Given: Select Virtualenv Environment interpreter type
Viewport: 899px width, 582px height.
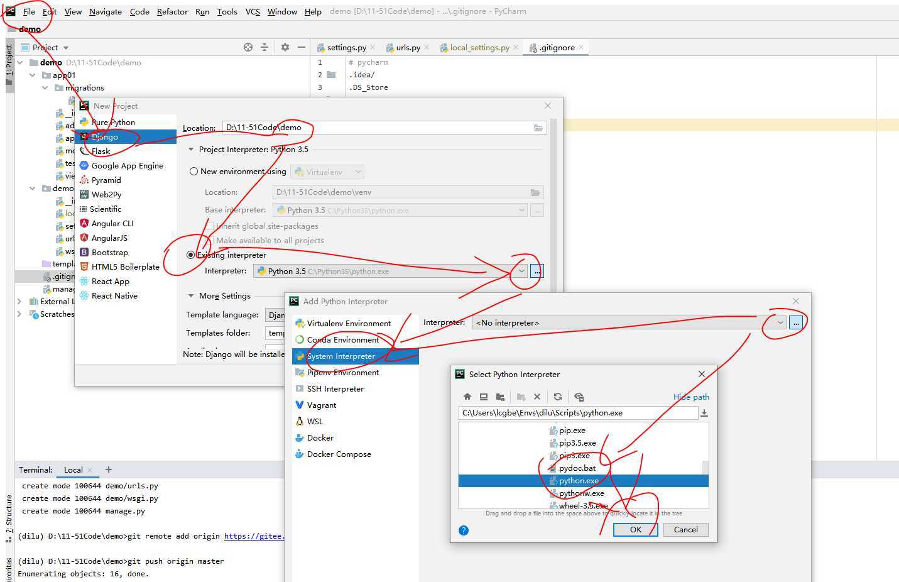Looking at the screenshot, I should 355,323.
